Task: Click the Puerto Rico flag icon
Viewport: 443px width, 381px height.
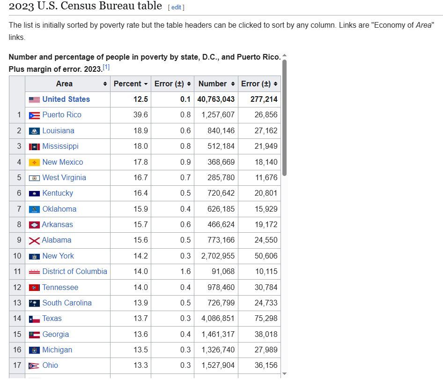Action: 34,115
